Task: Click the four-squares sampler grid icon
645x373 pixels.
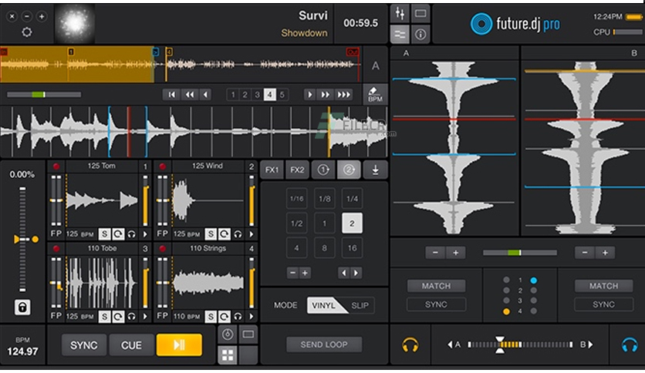Action: tap(228, 355)
